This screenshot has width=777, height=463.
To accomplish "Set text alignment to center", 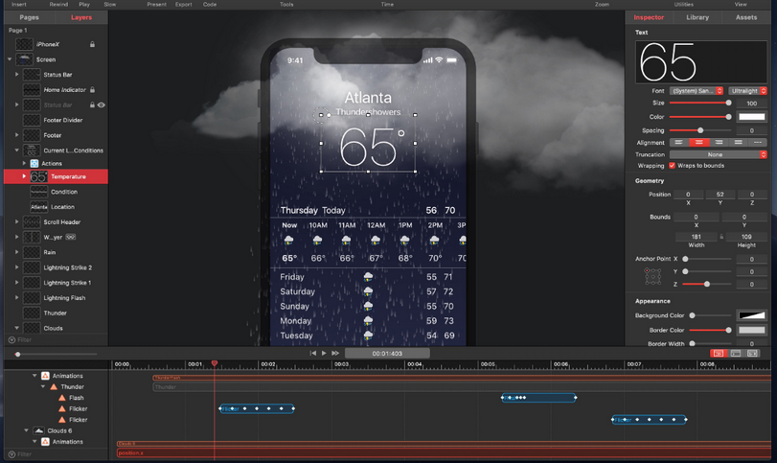I will (698, 142).
